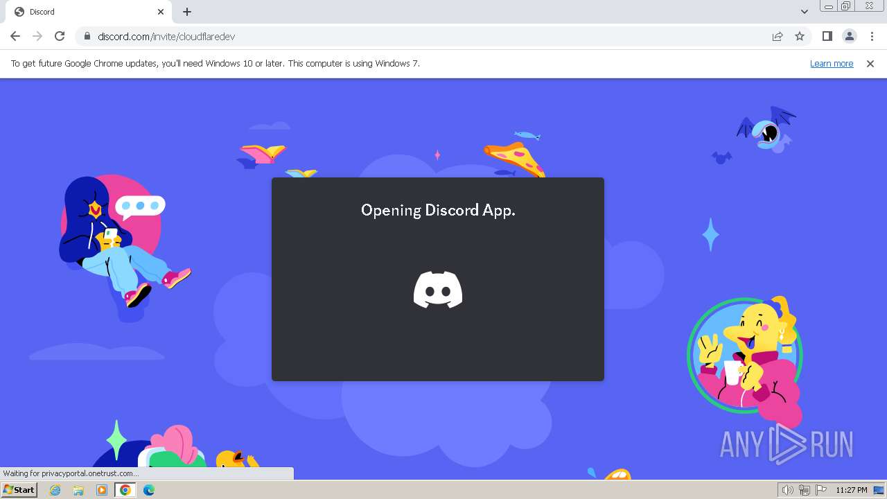View site information lock icon
The image size is (887, 499).
tap(87, 36)
